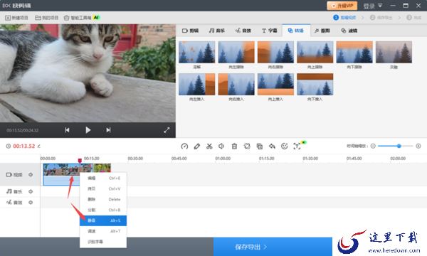427x256 pixels.
Task: Mute the 音乐 music track
Action: click(31, 191)
